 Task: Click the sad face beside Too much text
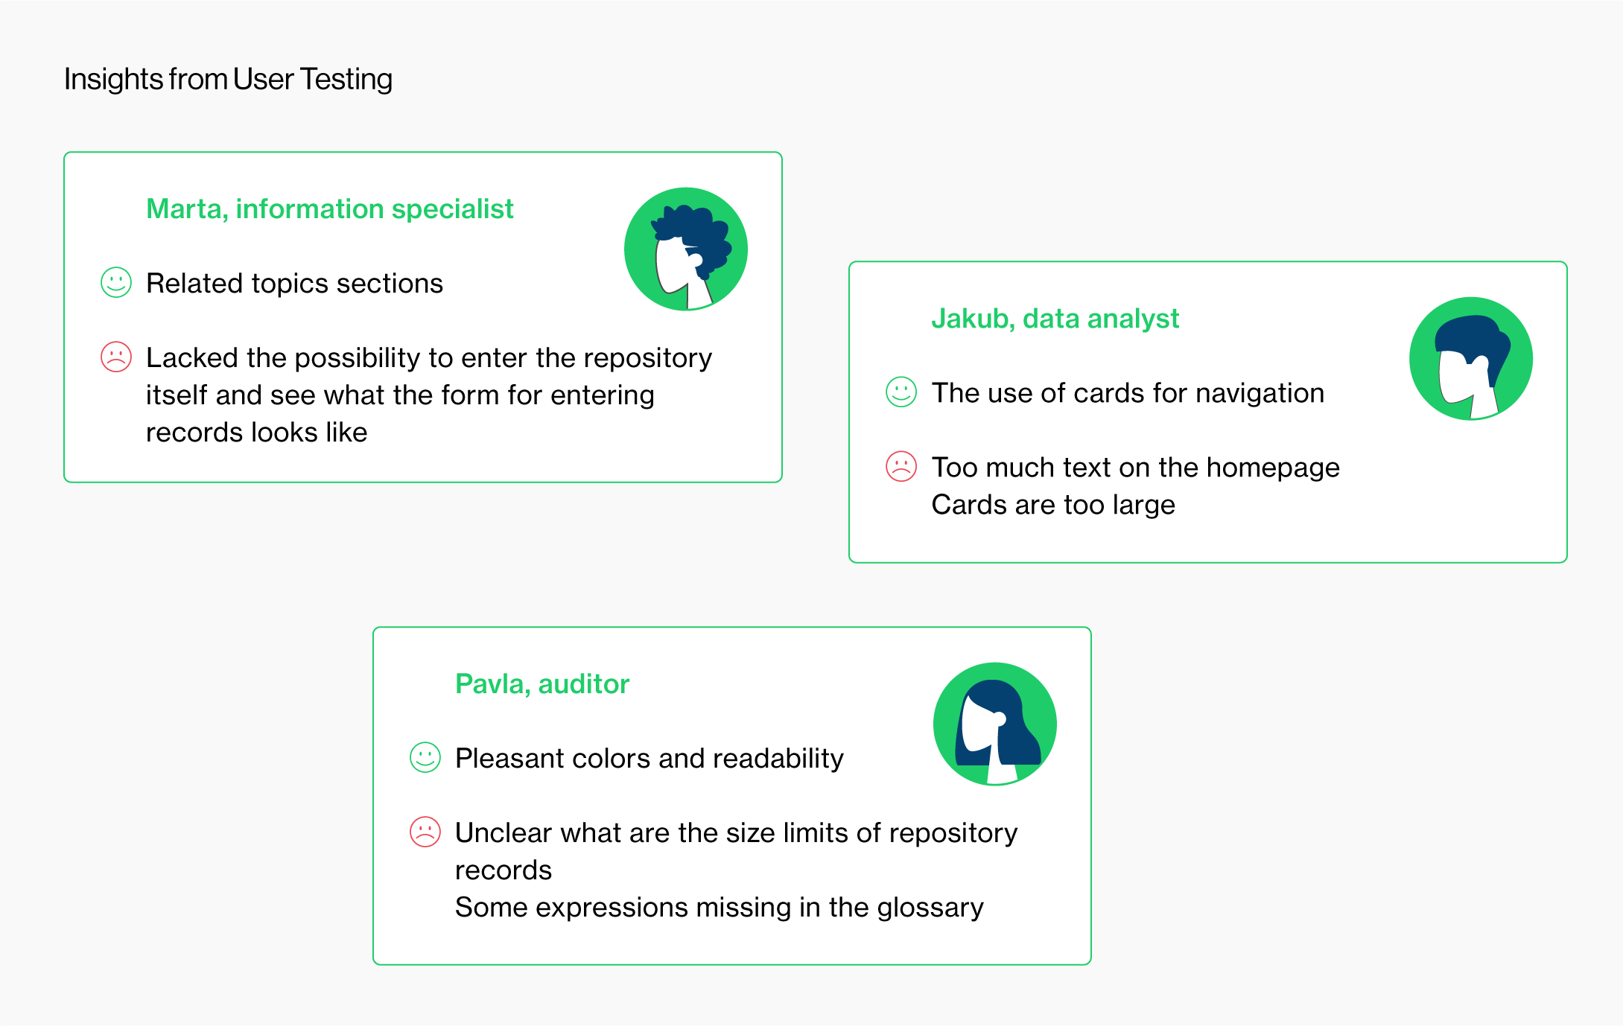901,467
